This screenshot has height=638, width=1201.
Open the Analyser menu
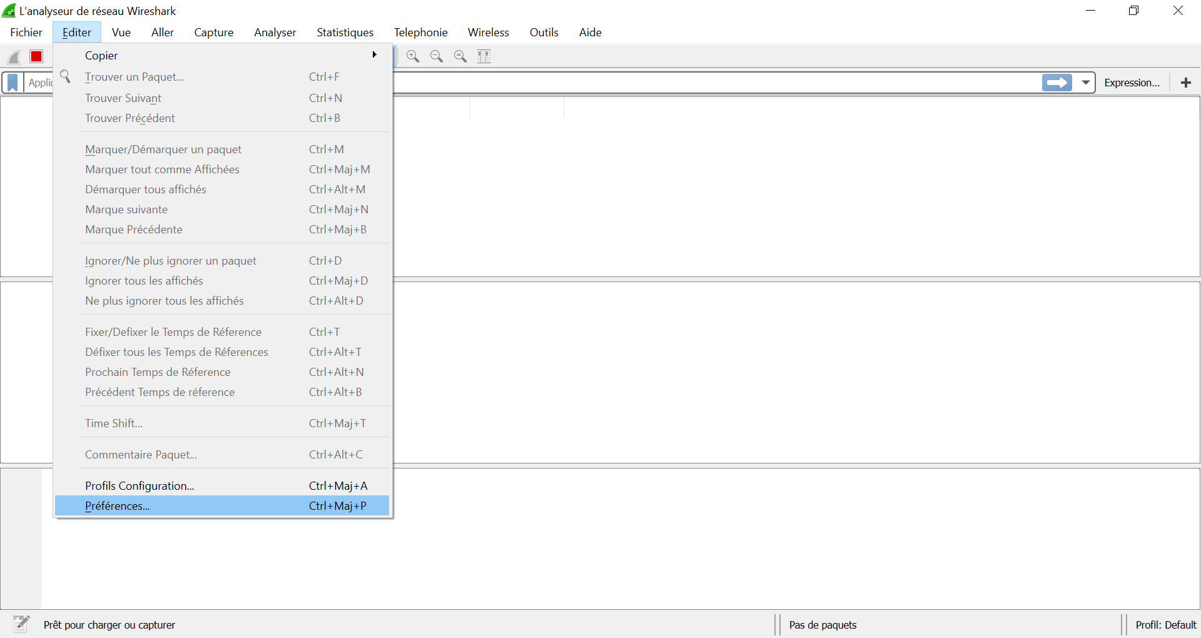275,33
